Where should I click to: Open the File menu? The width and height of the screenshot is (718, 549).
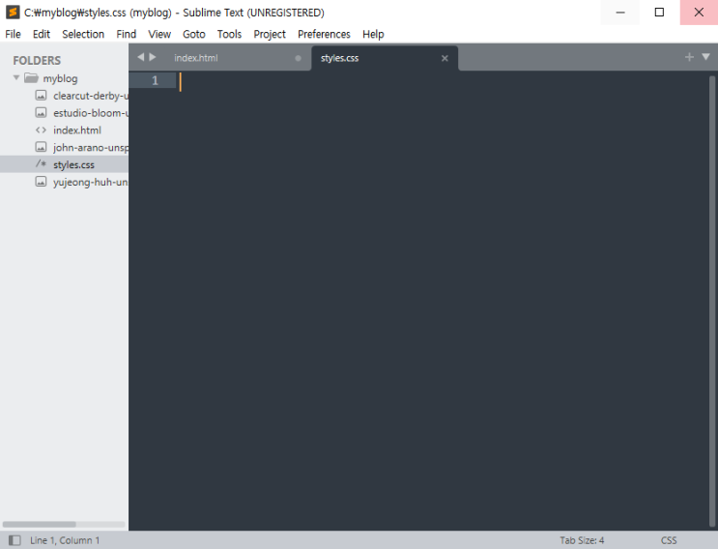coord(13,35)
